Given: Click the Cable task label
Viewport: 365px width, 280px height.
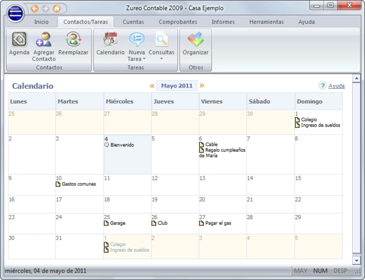Looking at the screenshot, I should click(x=212, y=145).
